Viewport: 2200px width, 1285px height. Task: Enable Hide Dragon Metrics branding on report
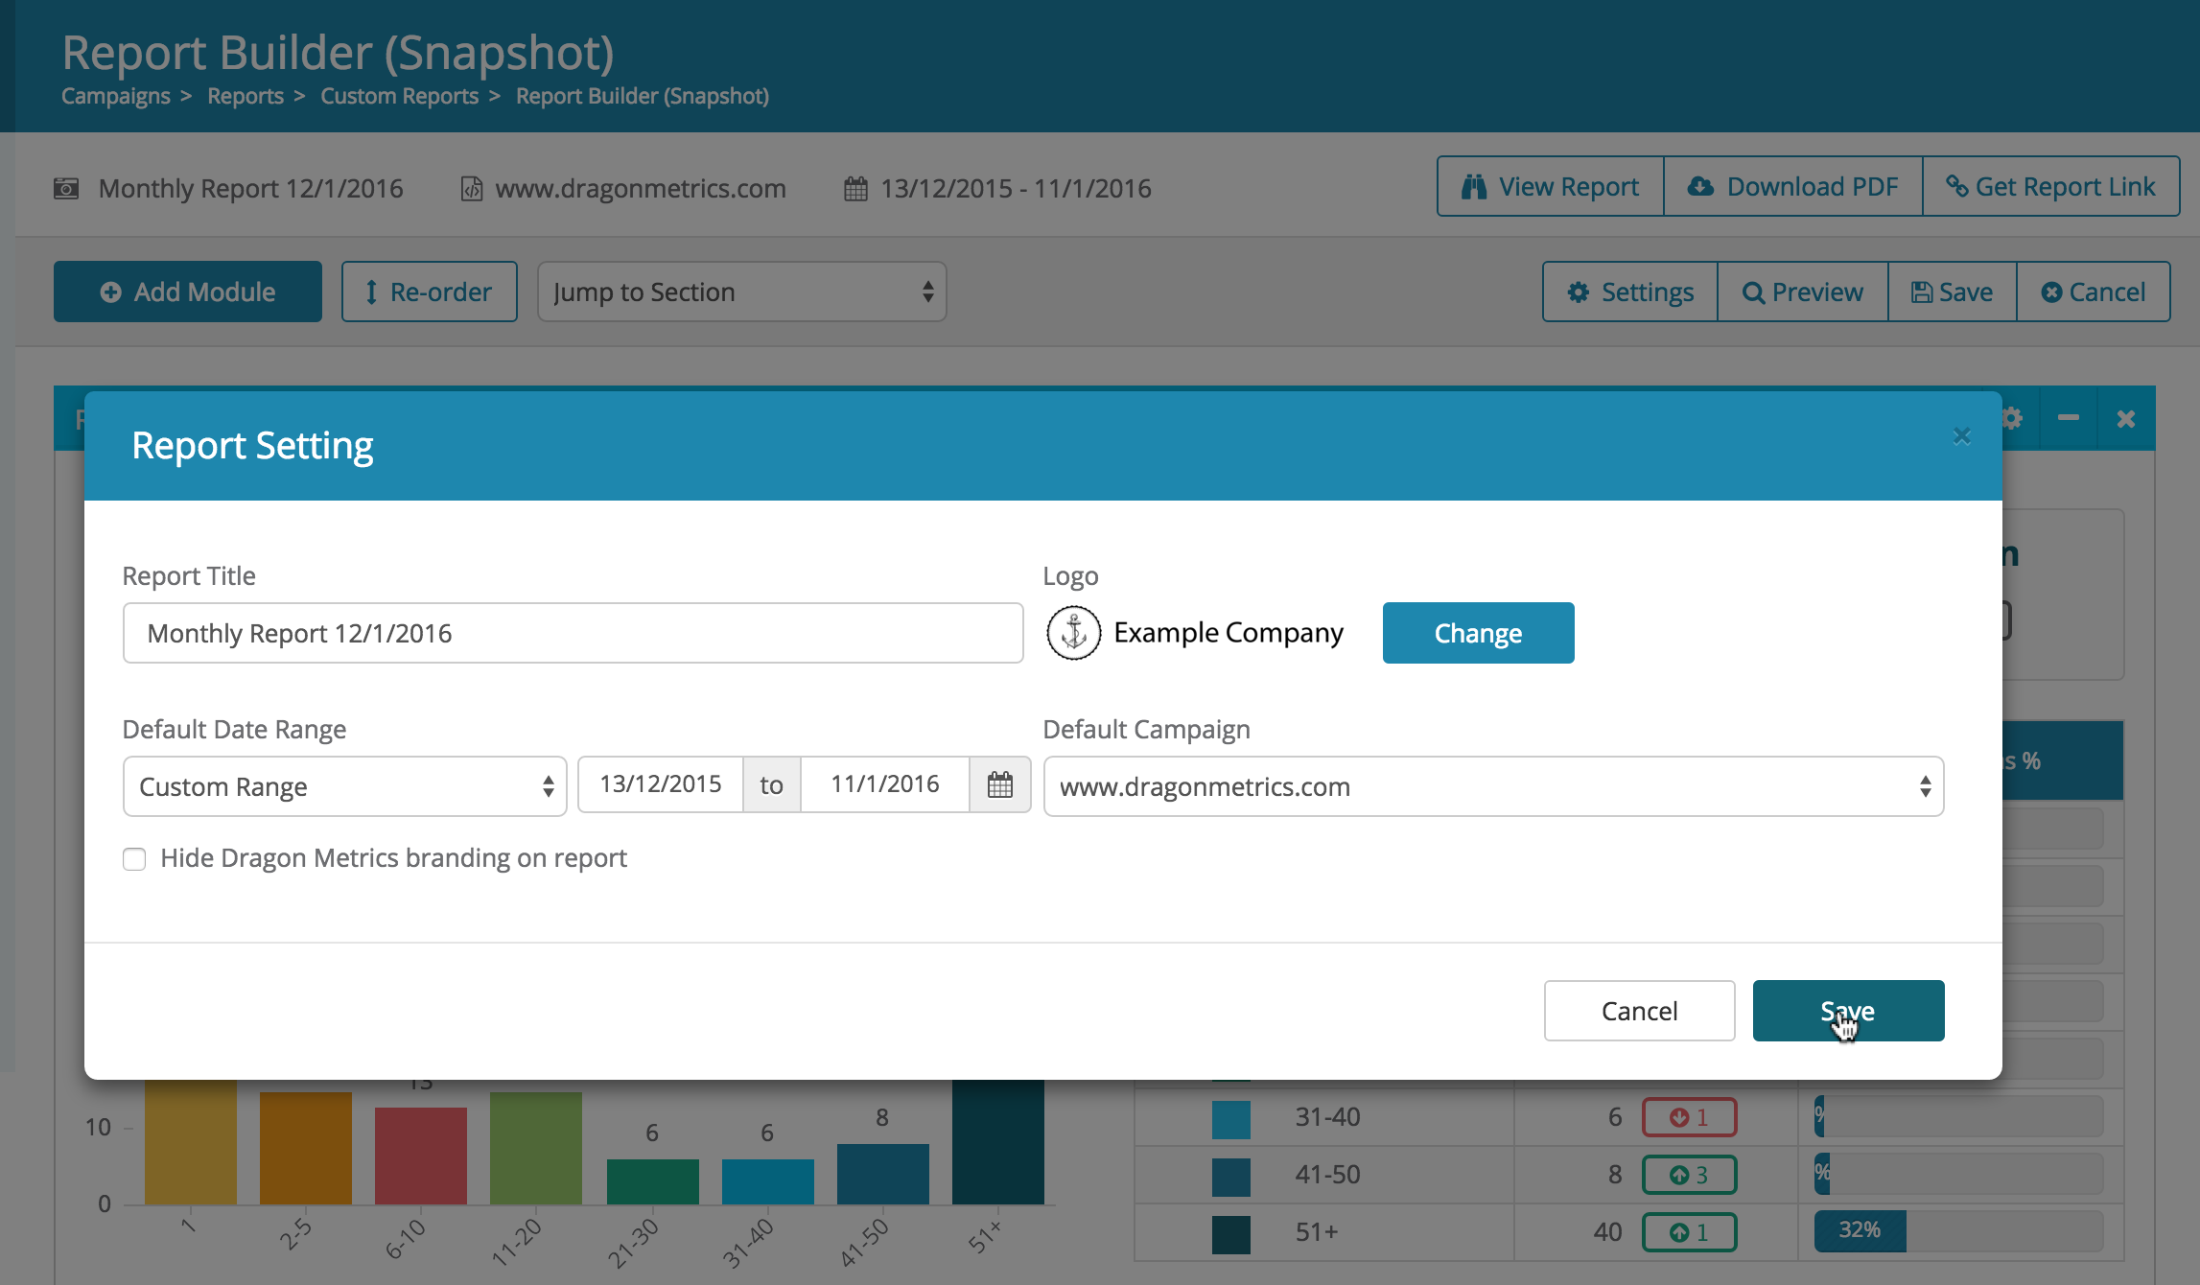coord(134,858)
